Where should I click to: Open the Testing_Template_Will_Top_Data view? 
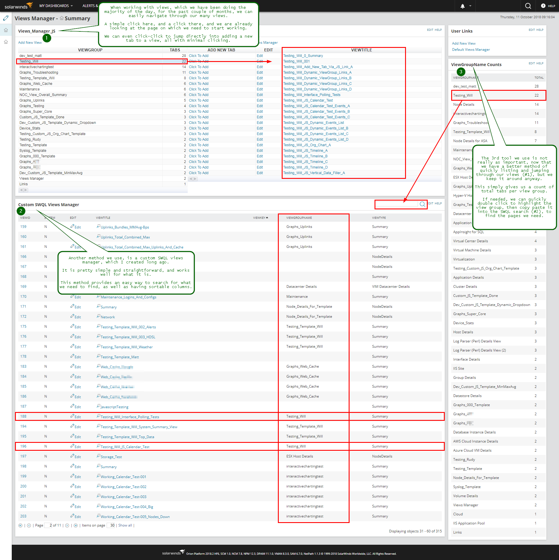point(127,437)
